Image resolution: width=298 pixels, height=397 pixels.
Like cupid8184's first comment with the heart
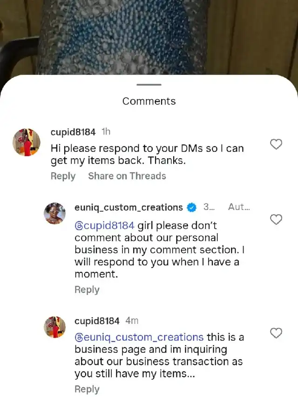pos(277,145)
